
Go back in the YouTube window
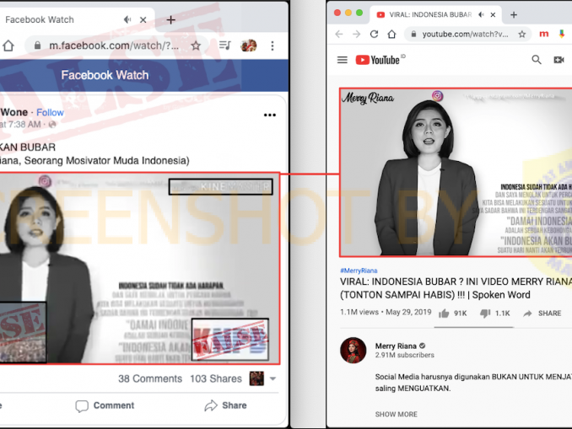click(x=339, y=35)
